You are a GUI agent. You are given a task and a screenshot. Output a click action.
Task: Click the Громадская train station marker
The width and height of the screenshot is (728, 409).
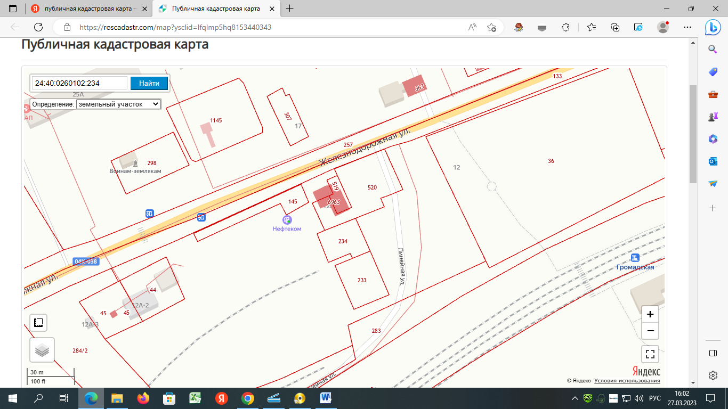[635, 258]
